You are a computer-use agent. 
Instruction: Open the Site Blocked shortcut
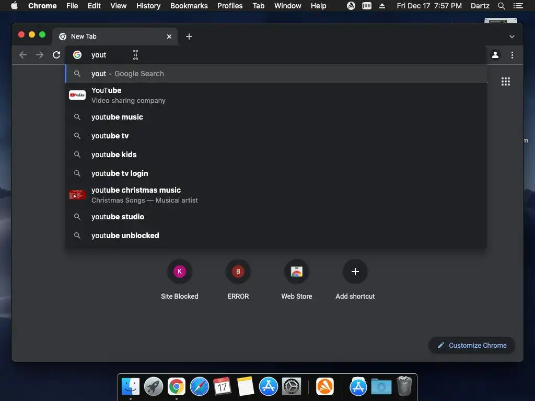pyautogui.click(x=180, y=280)
